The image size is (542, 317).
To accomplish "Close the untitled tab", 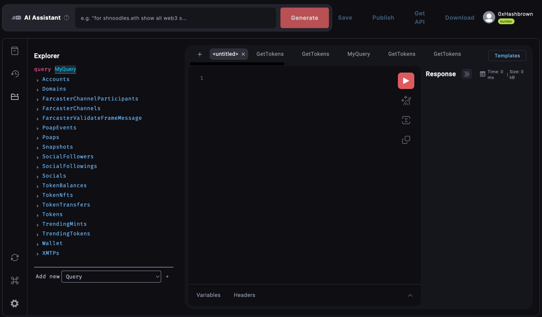I will 243,54.
